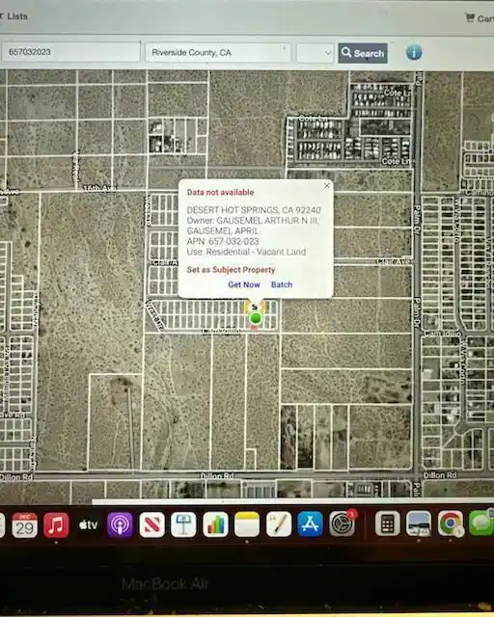Launch Podcasts from the dock

120,524
